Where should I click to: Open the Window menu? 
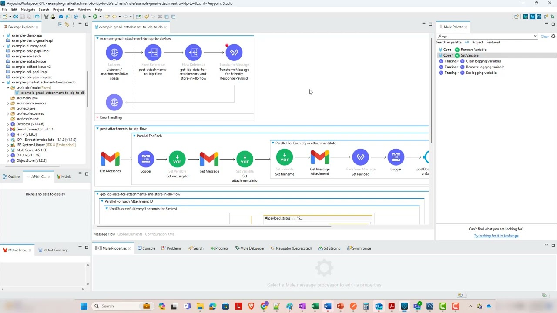pos(84,10)
